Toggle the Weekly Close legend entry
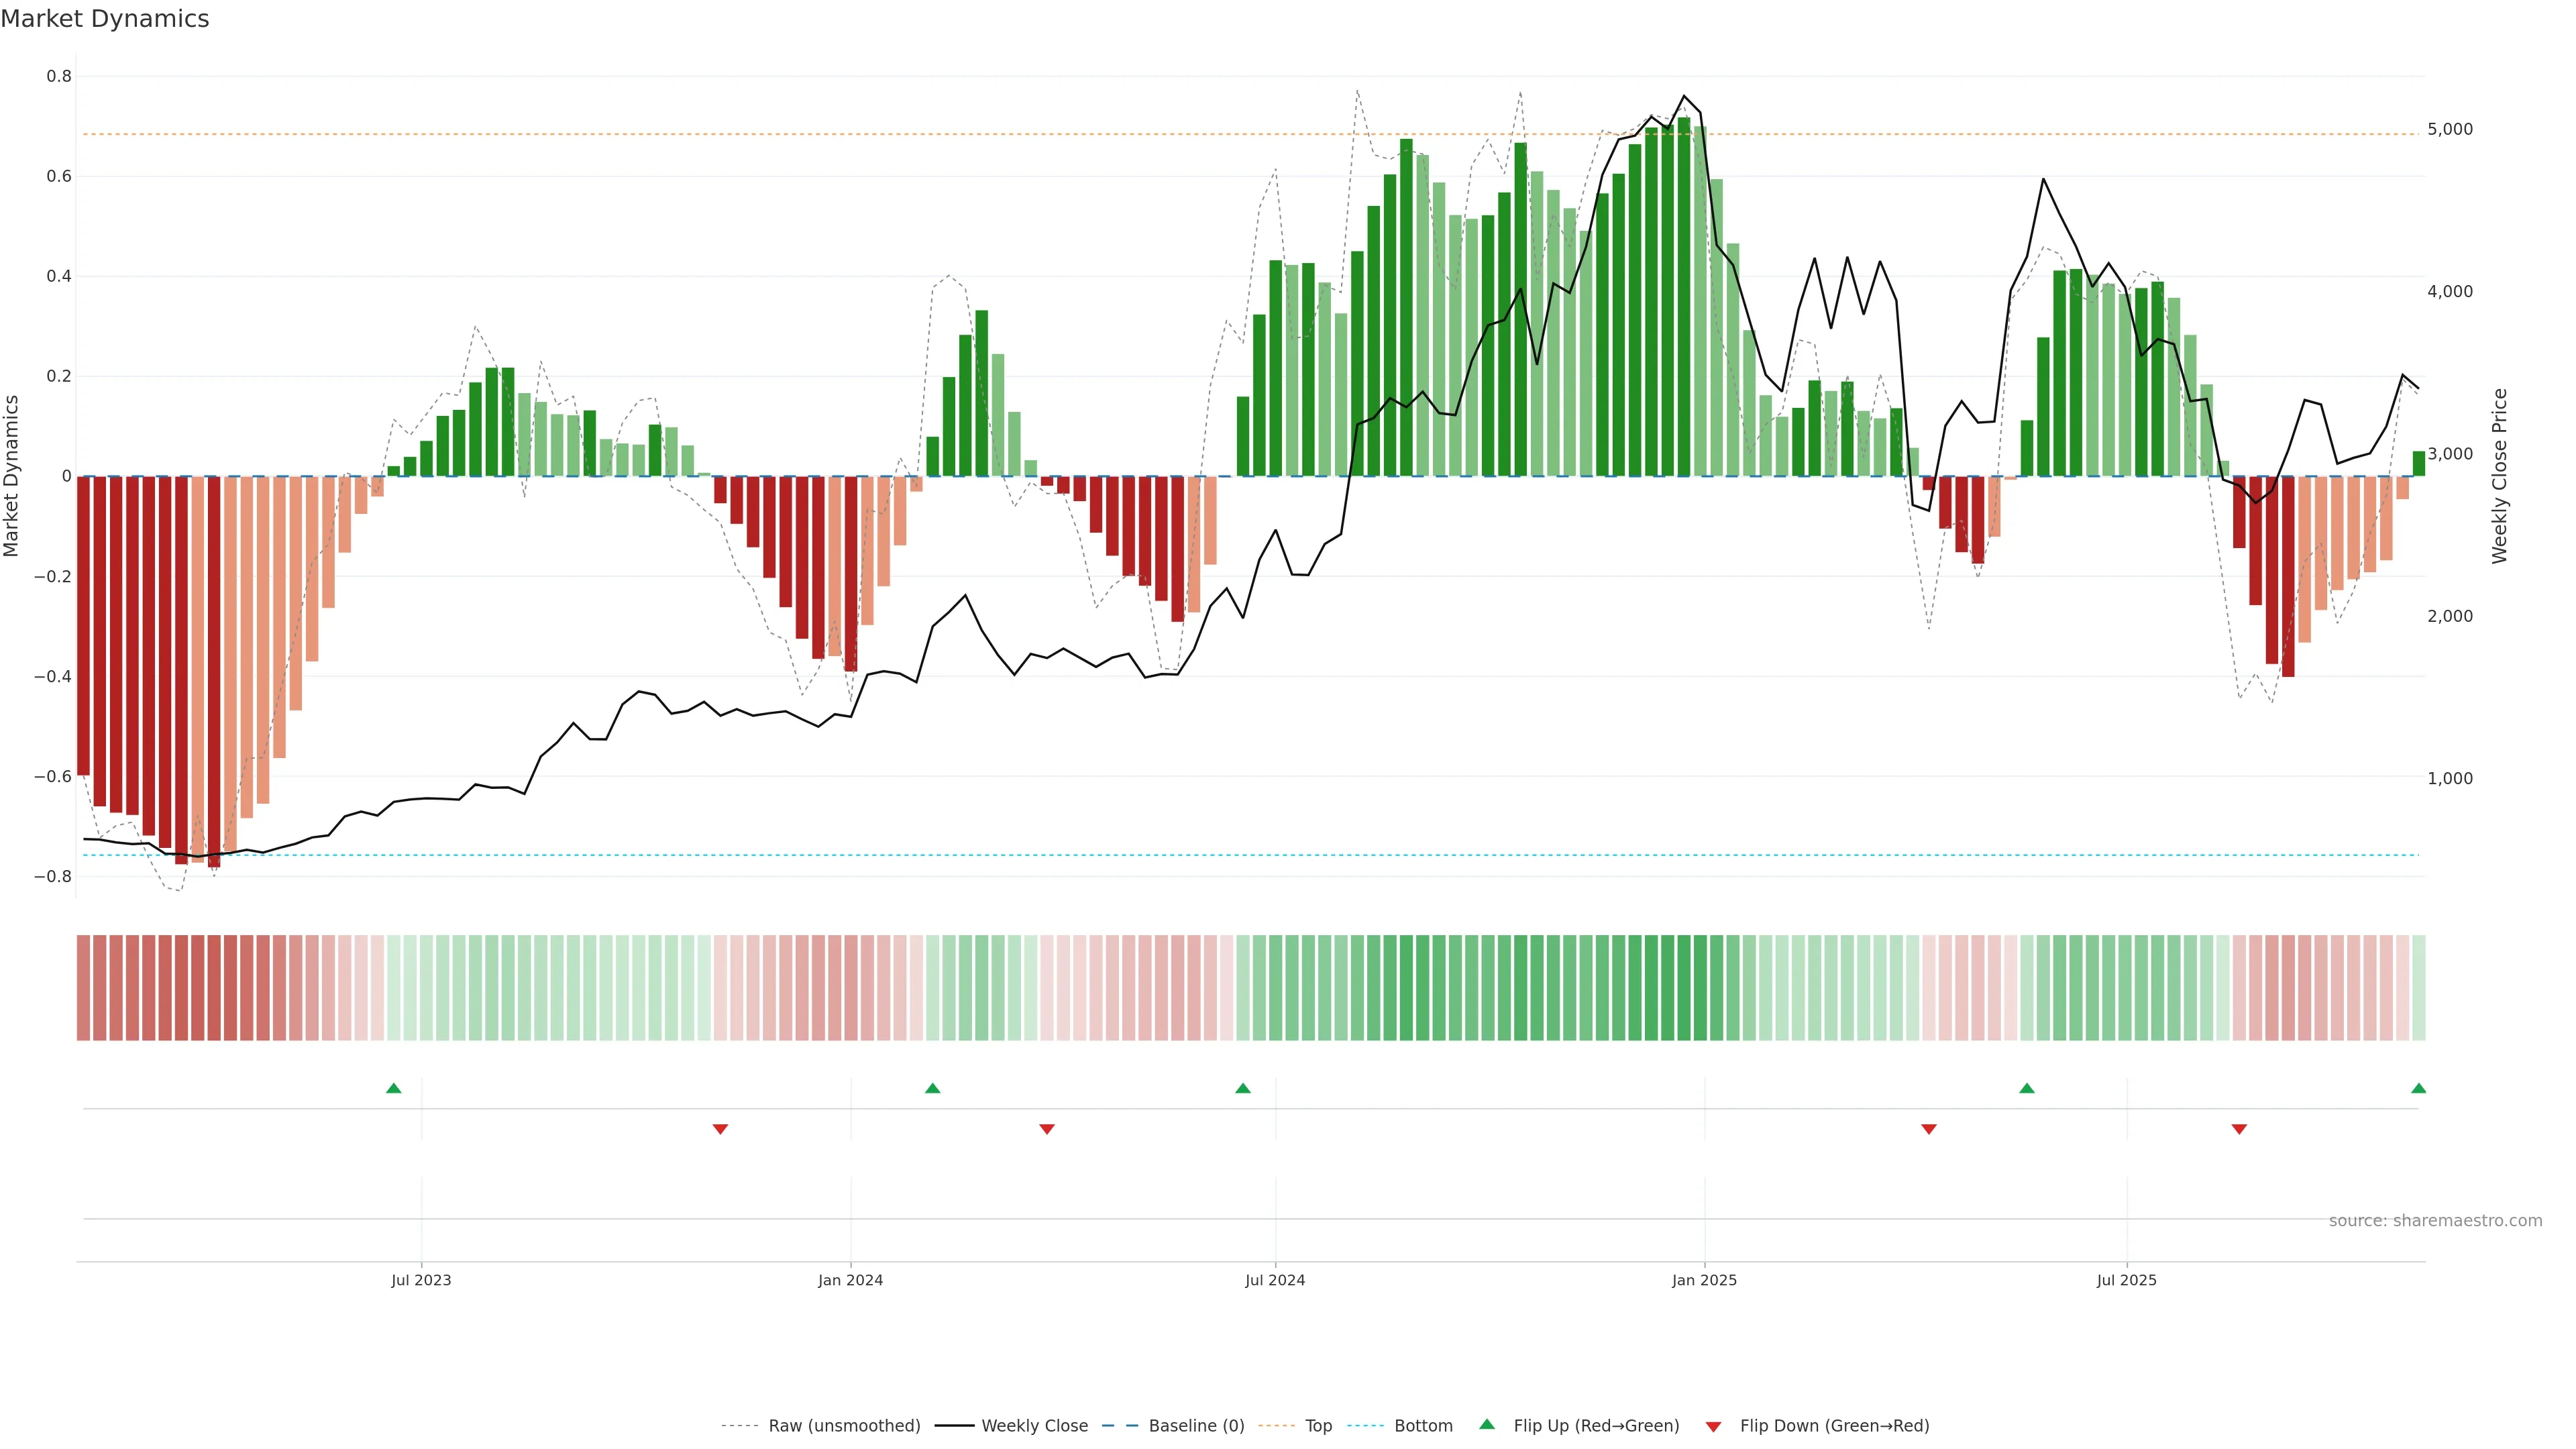The width and height of the screenshot is (2576, 1449). (1034, 1426)
